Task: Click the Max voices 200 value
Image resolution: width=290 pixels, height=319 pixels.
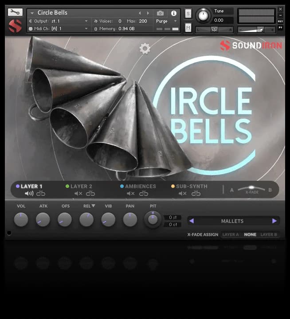Action: [143, 21]
